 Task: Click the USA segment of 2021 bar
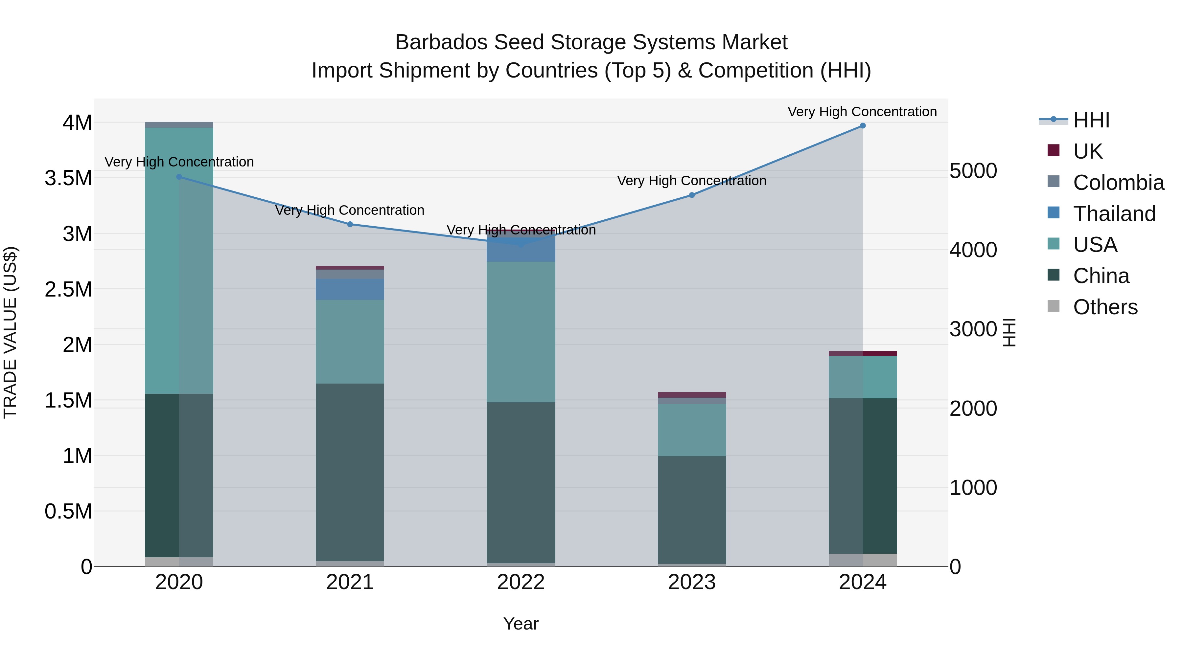point(350,342)
